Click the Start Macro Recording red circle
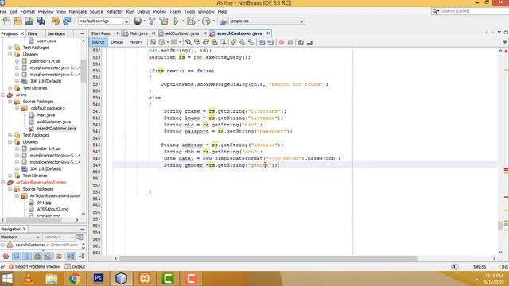Screen dimensions: 509x286 [x=282, y=42]
